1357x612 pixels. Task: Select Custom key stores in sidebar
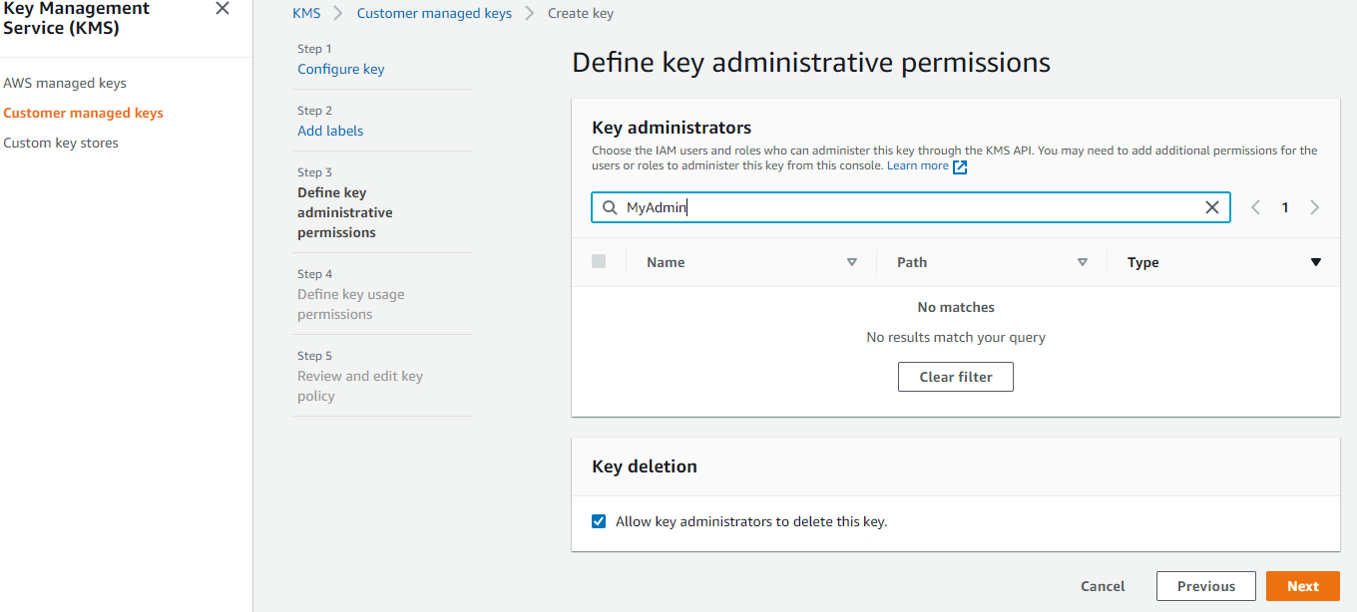[61, 143]
